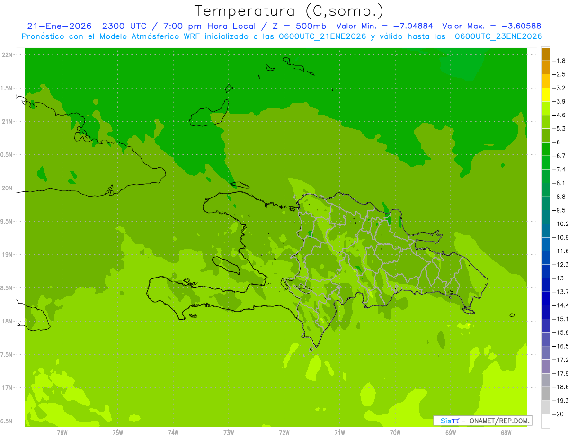This screenshot has width=568, height=439.
Task: Click the '22N' latitude label
Action: [x=7, y=55]
